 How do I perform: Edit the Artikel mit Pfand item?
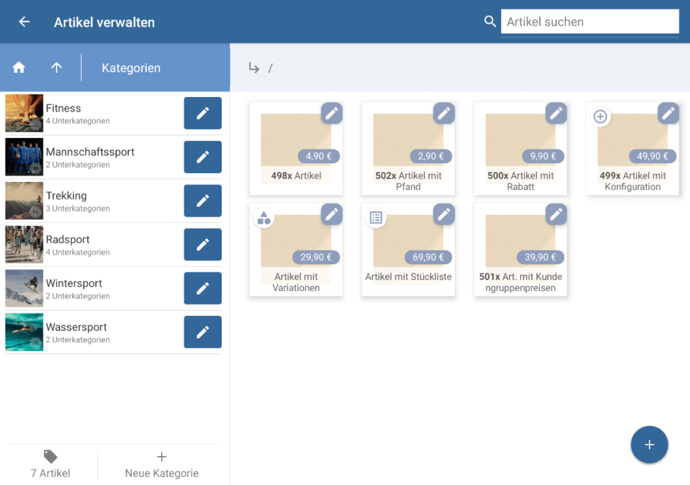pos(443,113)
